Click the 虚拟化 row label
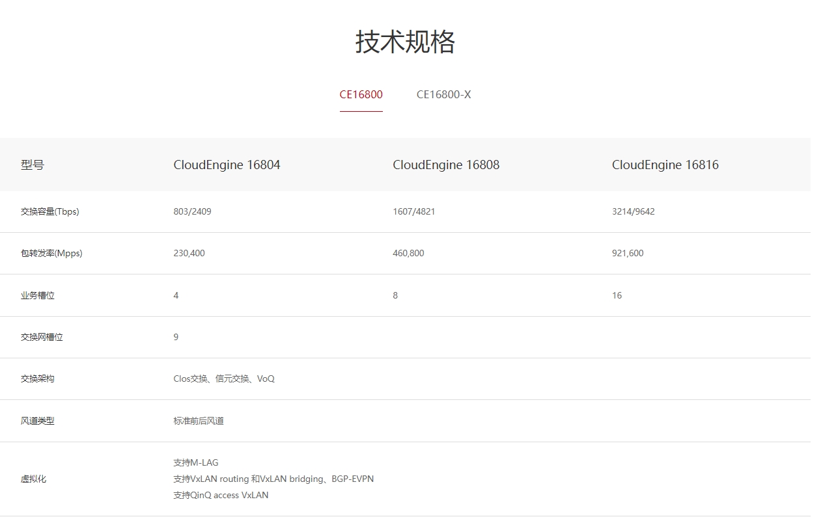Image resolution: width=823 pixels, height=519 pixels. click(x=33, y=479)
